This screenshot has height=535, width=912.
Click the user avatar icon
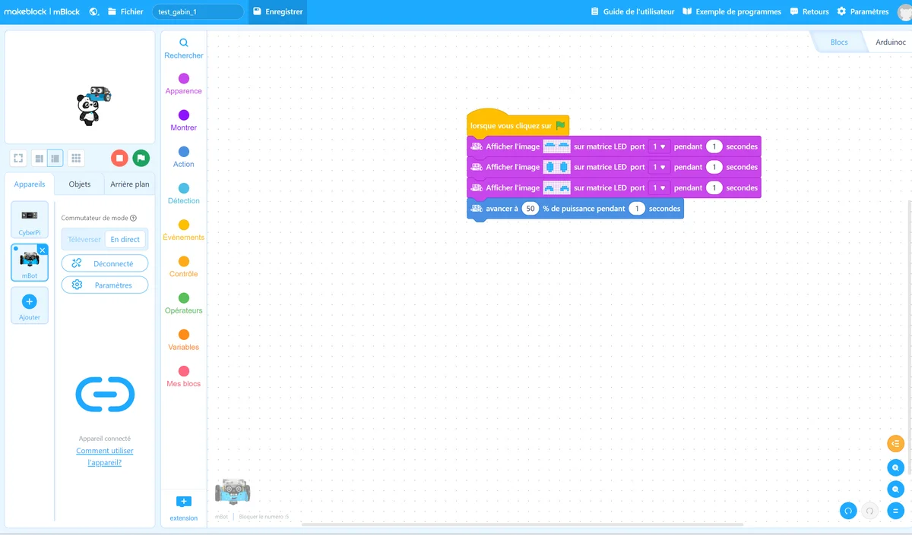point(904,11)
